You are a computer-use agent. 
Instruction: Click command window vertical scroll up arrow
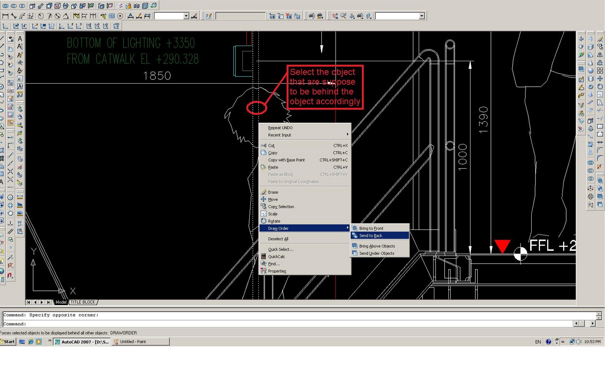click(x=599, y=314)
